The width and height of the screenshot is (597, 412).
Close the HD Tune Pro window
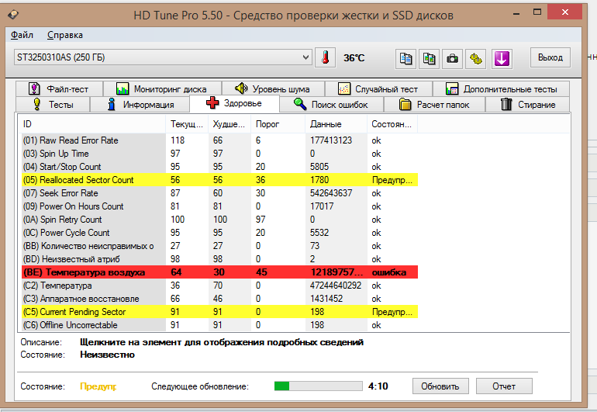[565, 12]
